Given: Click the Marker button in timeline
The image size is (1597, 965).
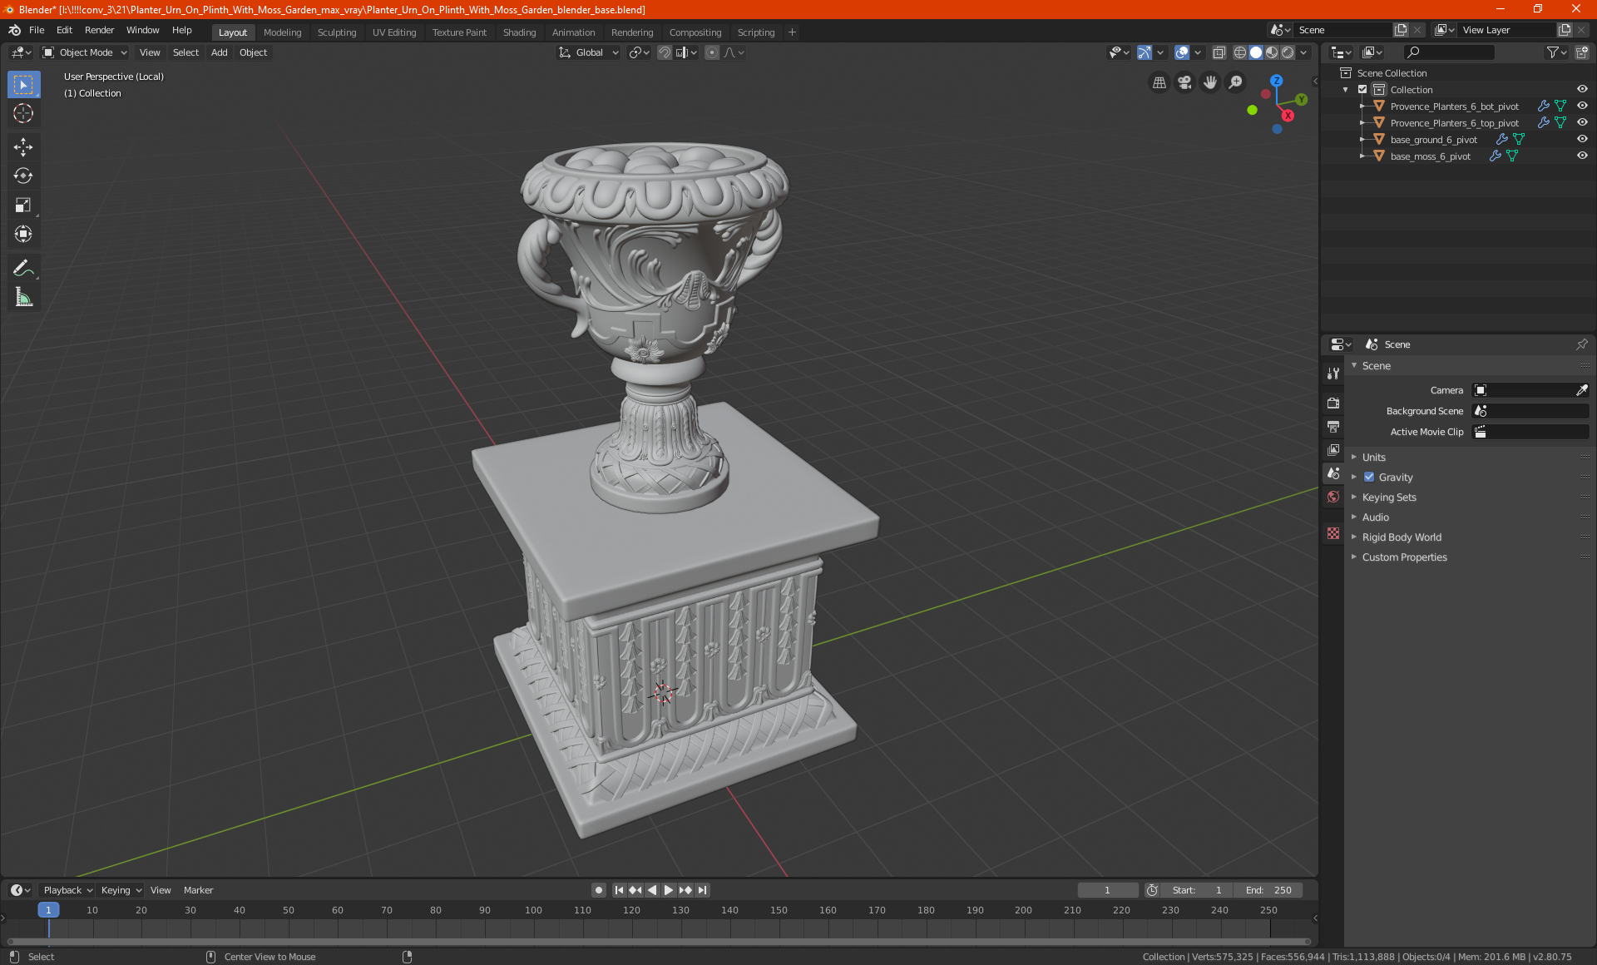Looking at the screenshot, I should point(198,890).
